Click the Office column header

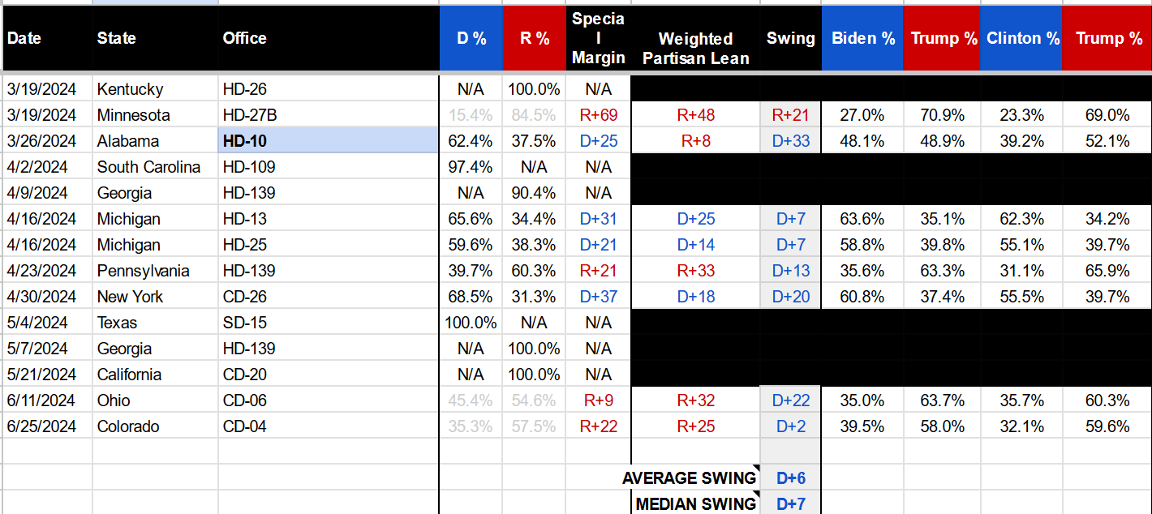(x=328, y=38)
